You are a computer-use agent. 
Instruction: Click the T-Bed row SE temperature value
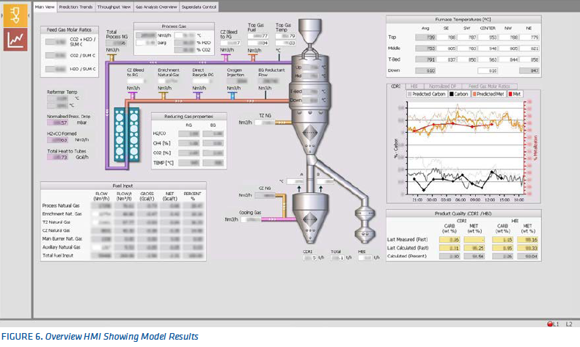coord(446,59)
